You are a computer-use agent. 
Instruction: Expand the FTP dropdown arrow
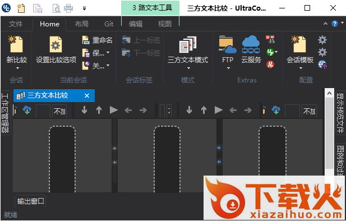(x=228, y=68)
